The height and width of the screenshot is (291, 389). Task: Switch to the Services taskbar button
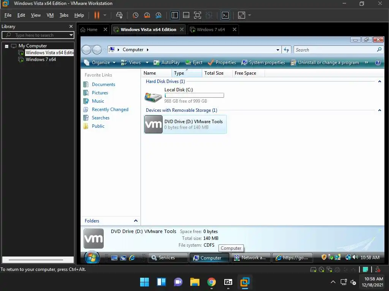(x=168, y=258)
